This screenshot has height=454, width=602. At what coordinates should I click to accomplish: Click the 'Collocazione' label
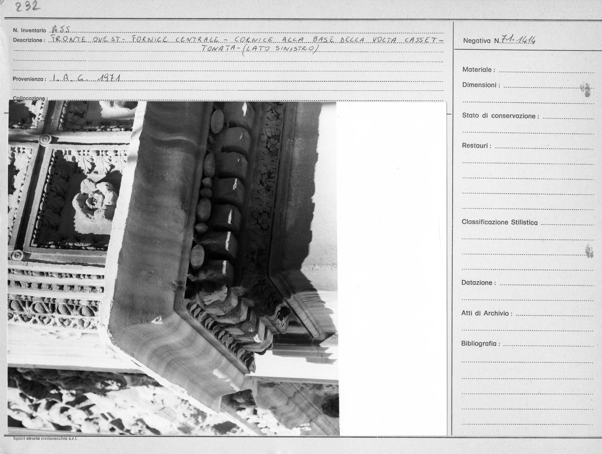[x=30, y=99]
